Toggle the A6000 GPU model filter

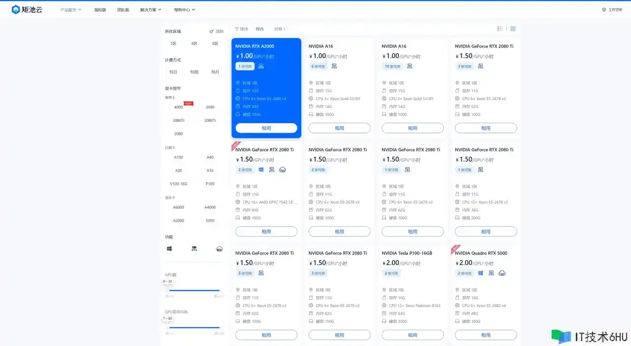pyautogui.click(x=178, y=208)
